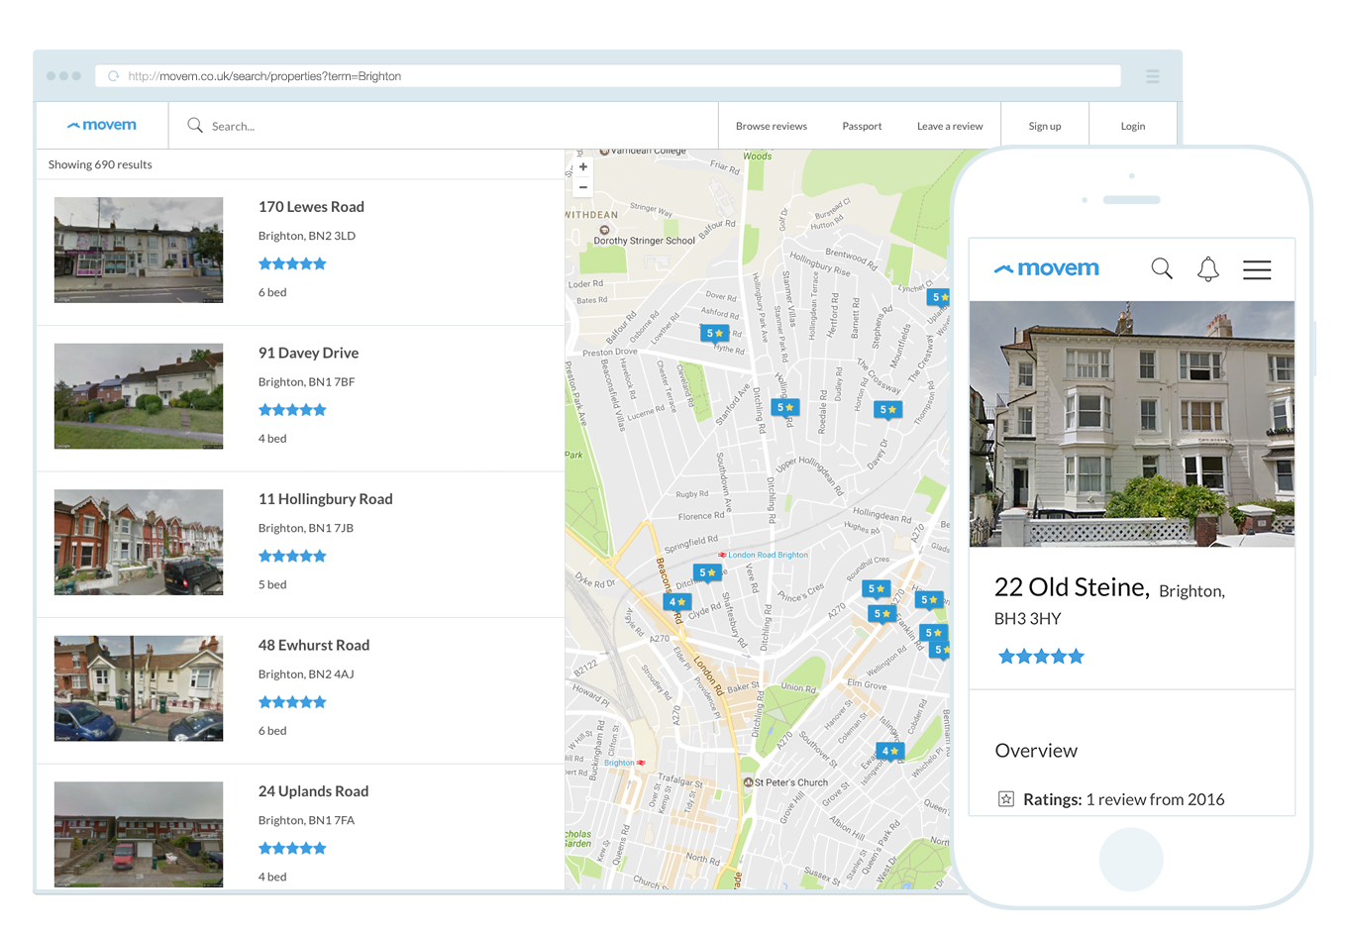The height and width of the screenshot is (933, 1347).
Task: Open the 11 Hollingbury Road listing title
Action: click(325, 499)
